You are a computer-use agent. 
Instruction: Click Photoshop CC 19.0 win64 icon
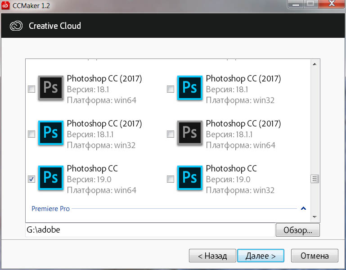(x=51, y=177)
